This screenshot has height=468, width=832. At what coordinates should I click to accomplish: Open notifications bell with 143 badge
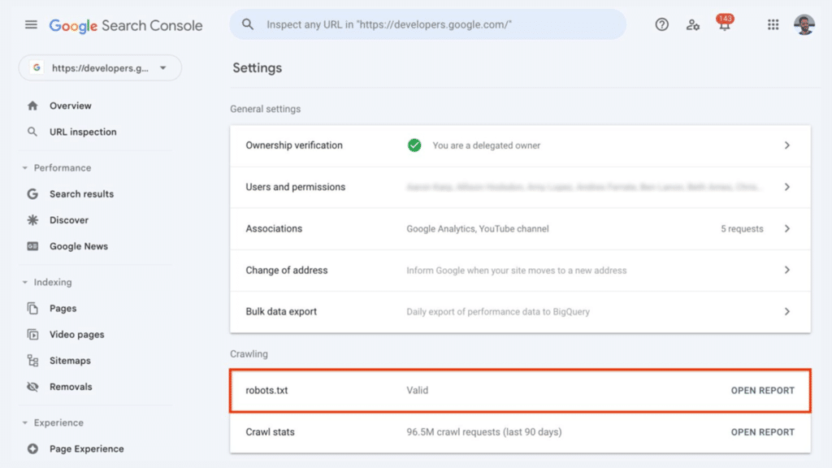pyautogui.click(x=724, y=24)
